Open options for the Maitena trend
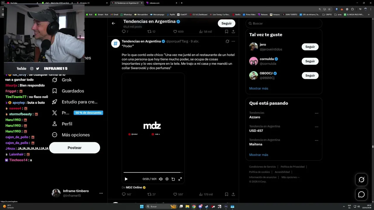The width and height of the screenshot is (374, 210). click(x=316, y=140)
